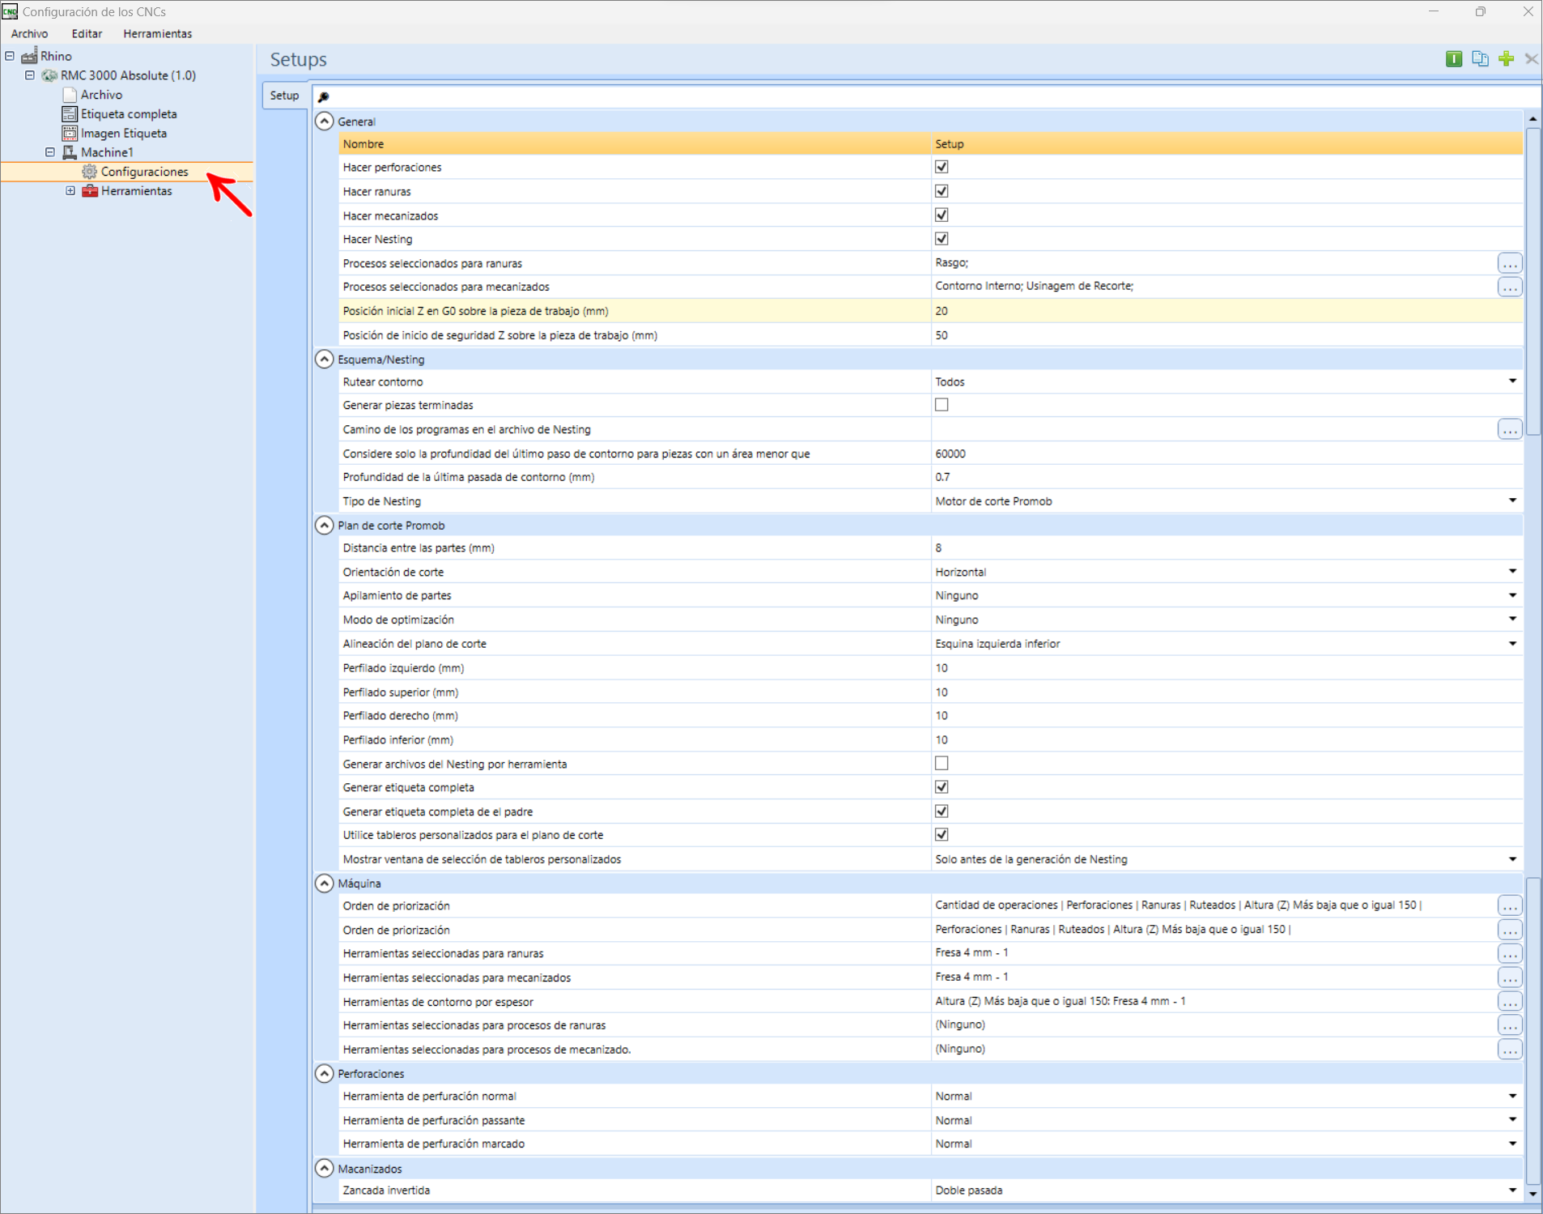Click the Nombre column header
Viewport: 1543px width, 1214px height.
click(635, 144)
